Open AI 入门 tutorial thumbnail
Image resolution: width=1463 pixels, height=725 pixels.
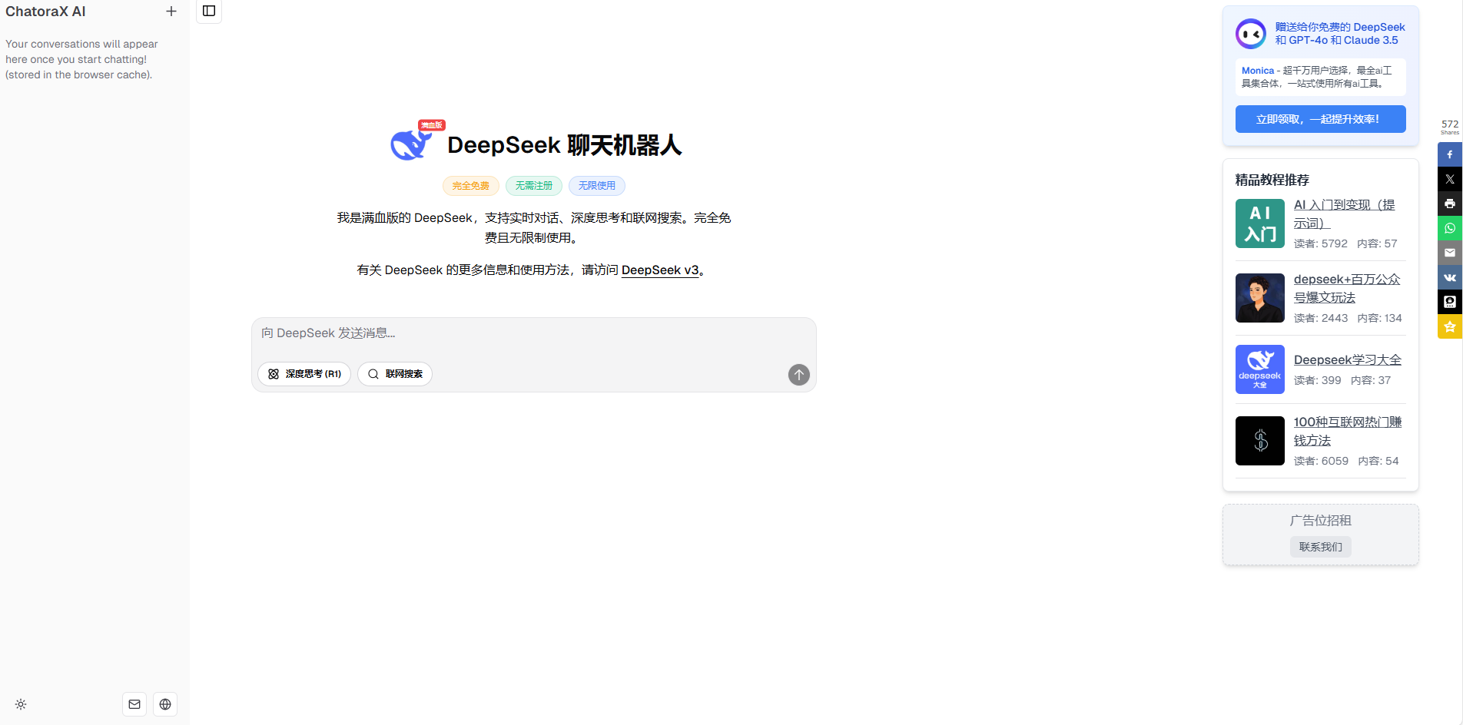[x=1259, y=223]
